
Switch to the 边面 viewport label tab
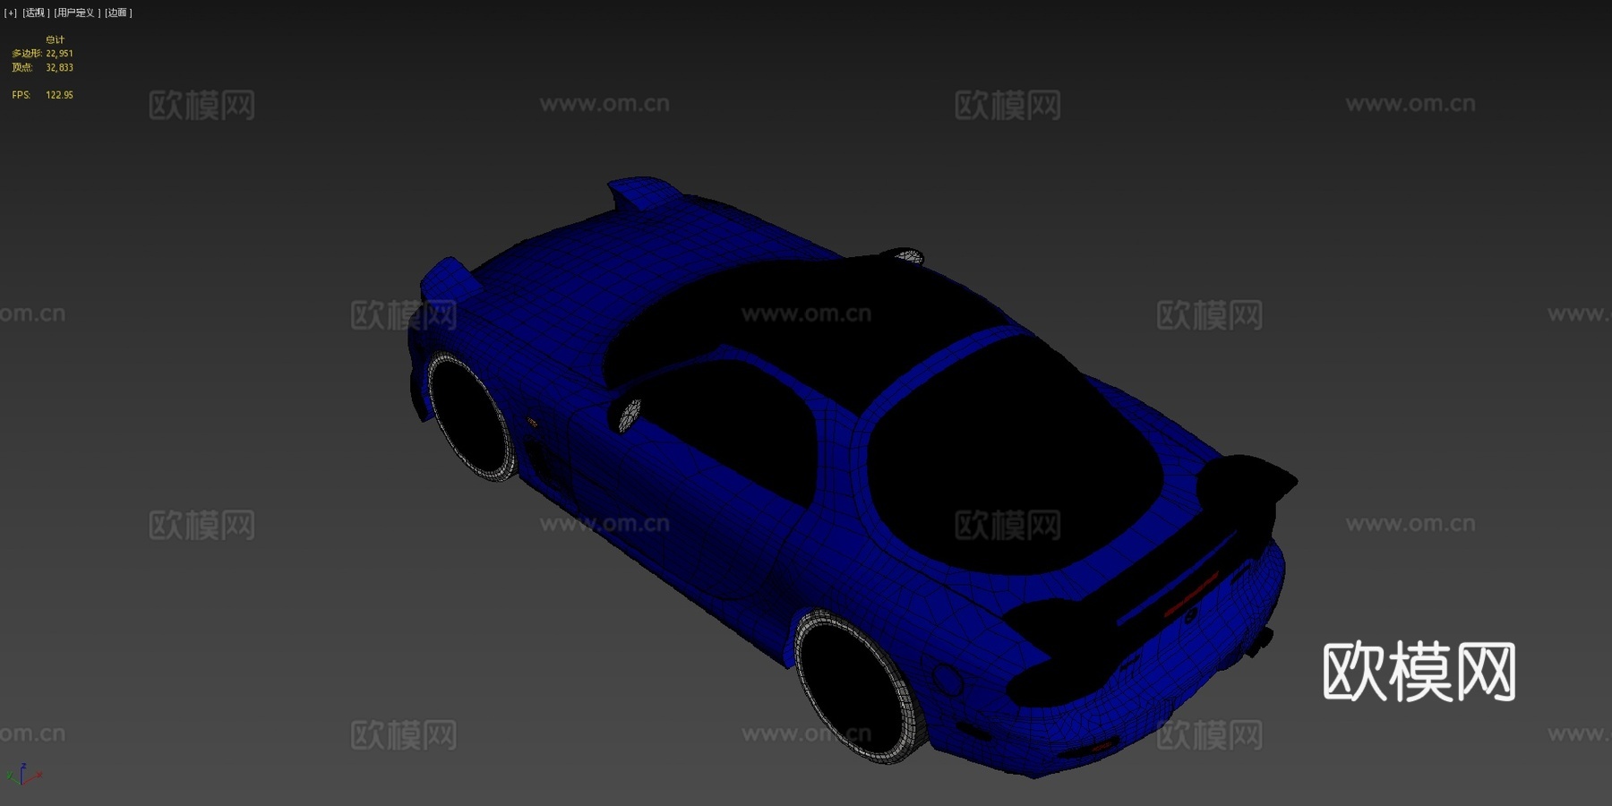pos(116,12)
